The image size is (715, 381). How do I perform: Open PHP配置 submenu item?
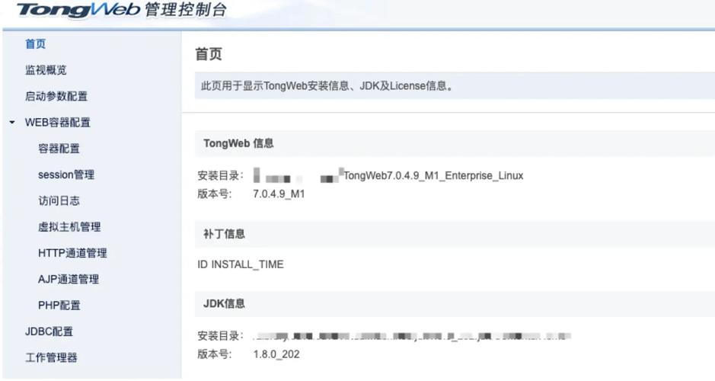pos(59,306)
